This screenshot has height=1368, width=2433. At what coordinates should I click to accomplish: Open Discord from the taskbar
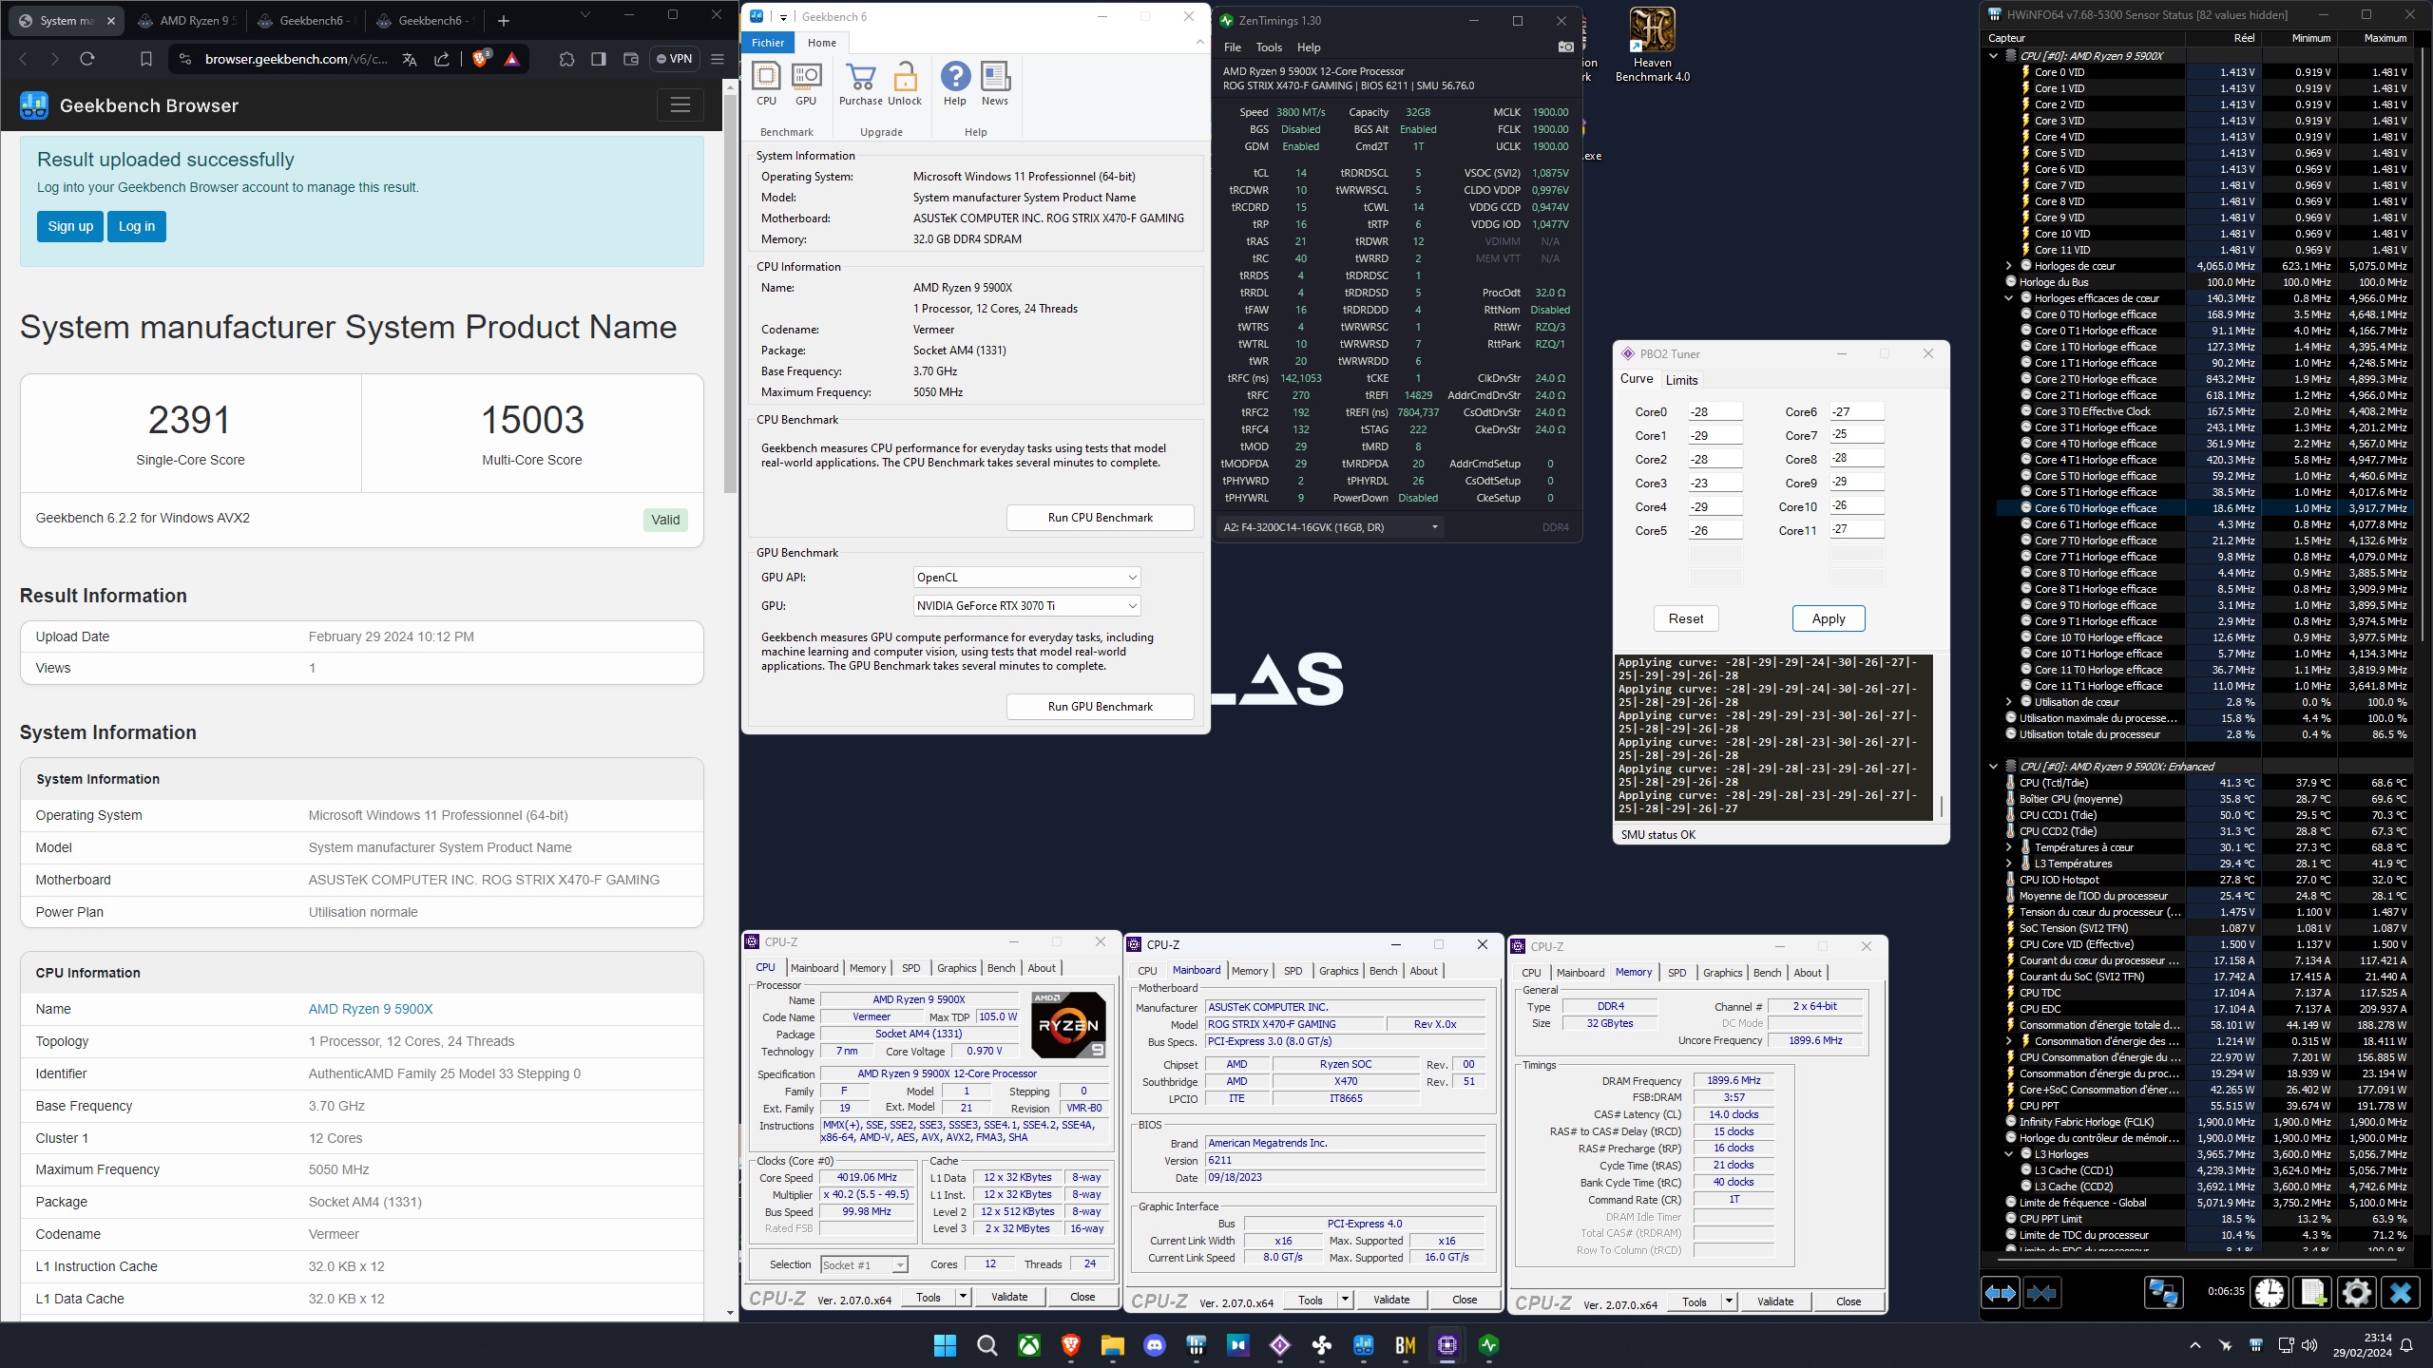click(1155, 1345)
